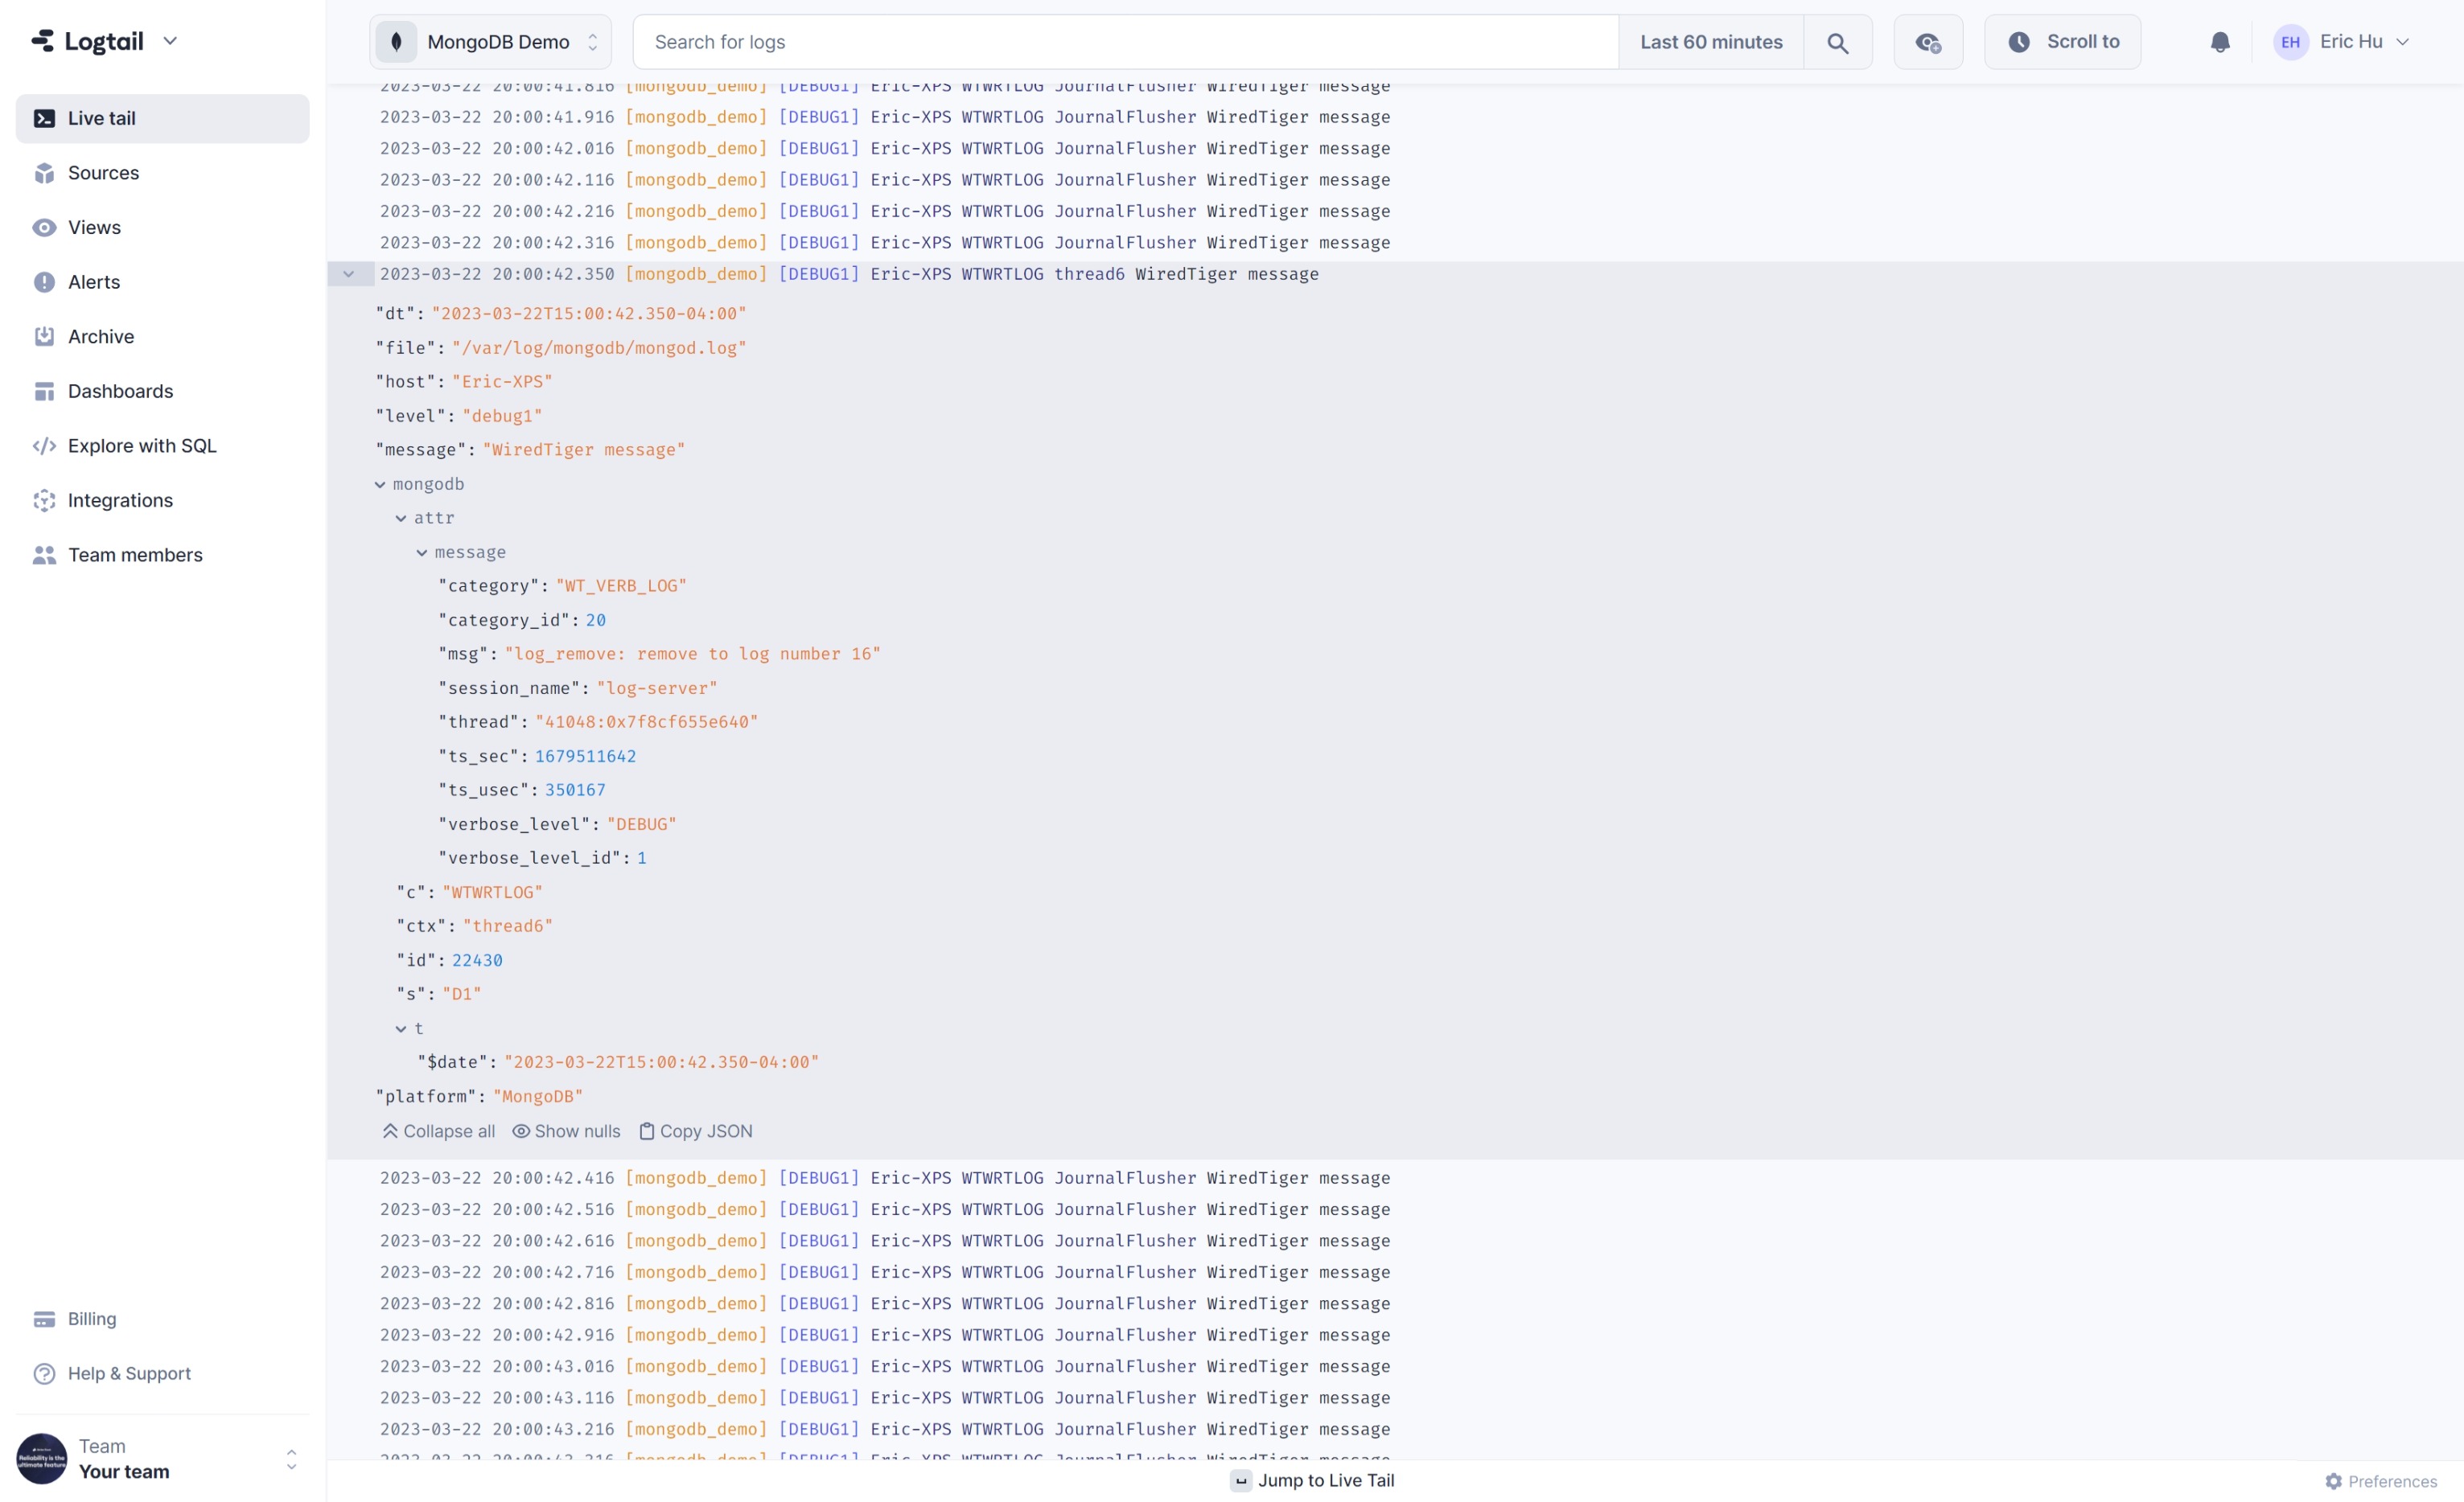This screenshot has height=1502, width=2464.
Task: Collapse the attr tree node
Action: 401,519
